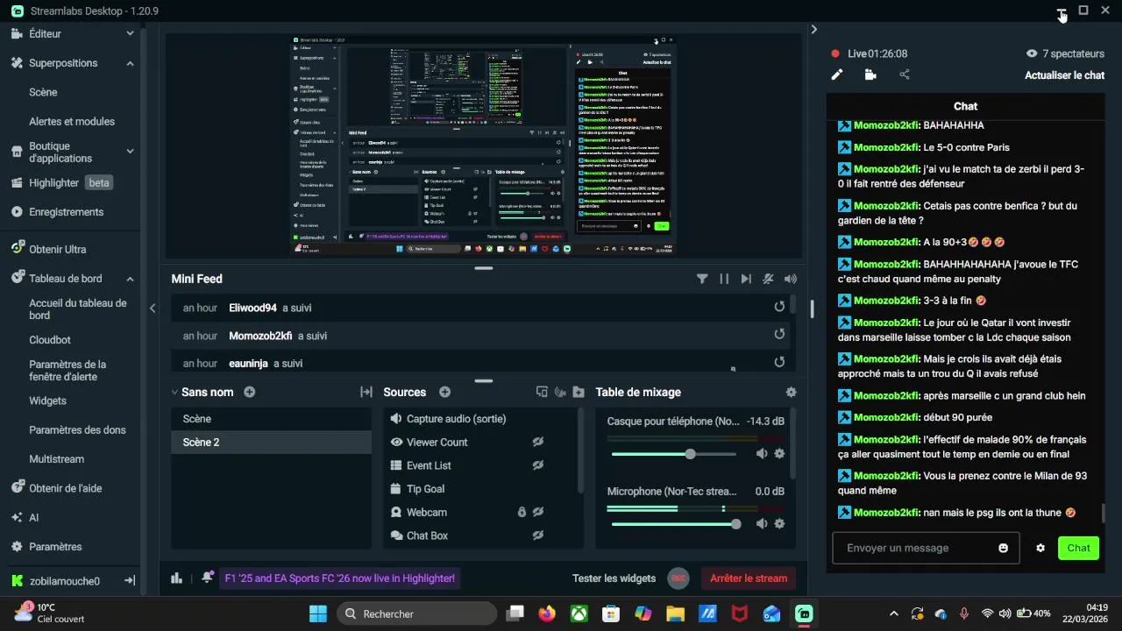Toggle alert mute bell in Mini Feed
The height and width of the screenshot is (631, 1122).
coord(768,279)
